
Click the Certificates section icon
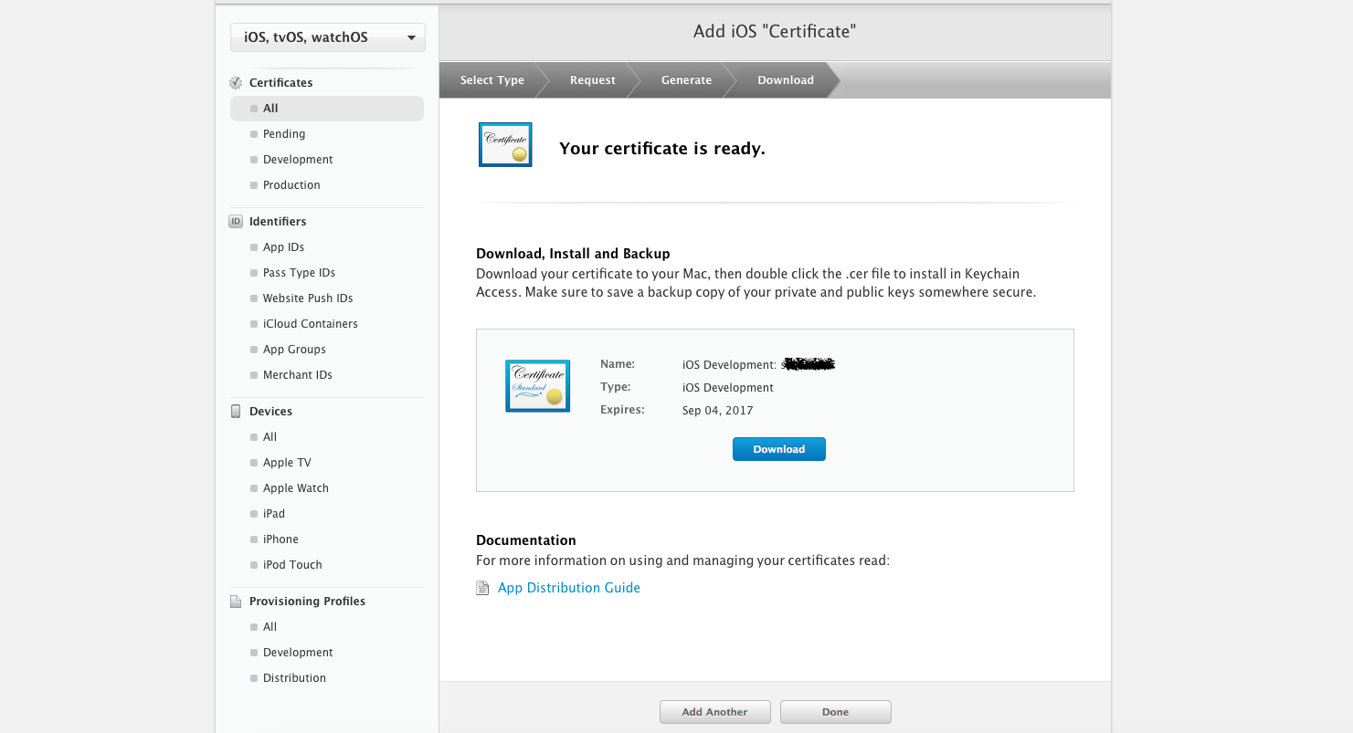coord(236,82)
